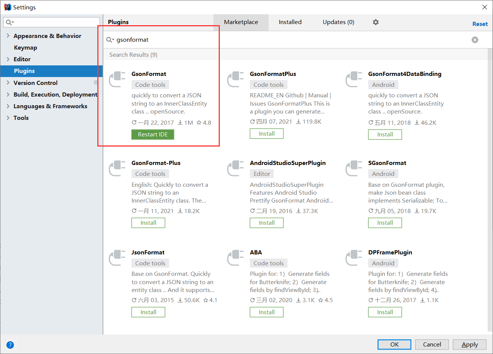Select Plugins in the settings tree
The image size is (493, 354).
(51, 71)
